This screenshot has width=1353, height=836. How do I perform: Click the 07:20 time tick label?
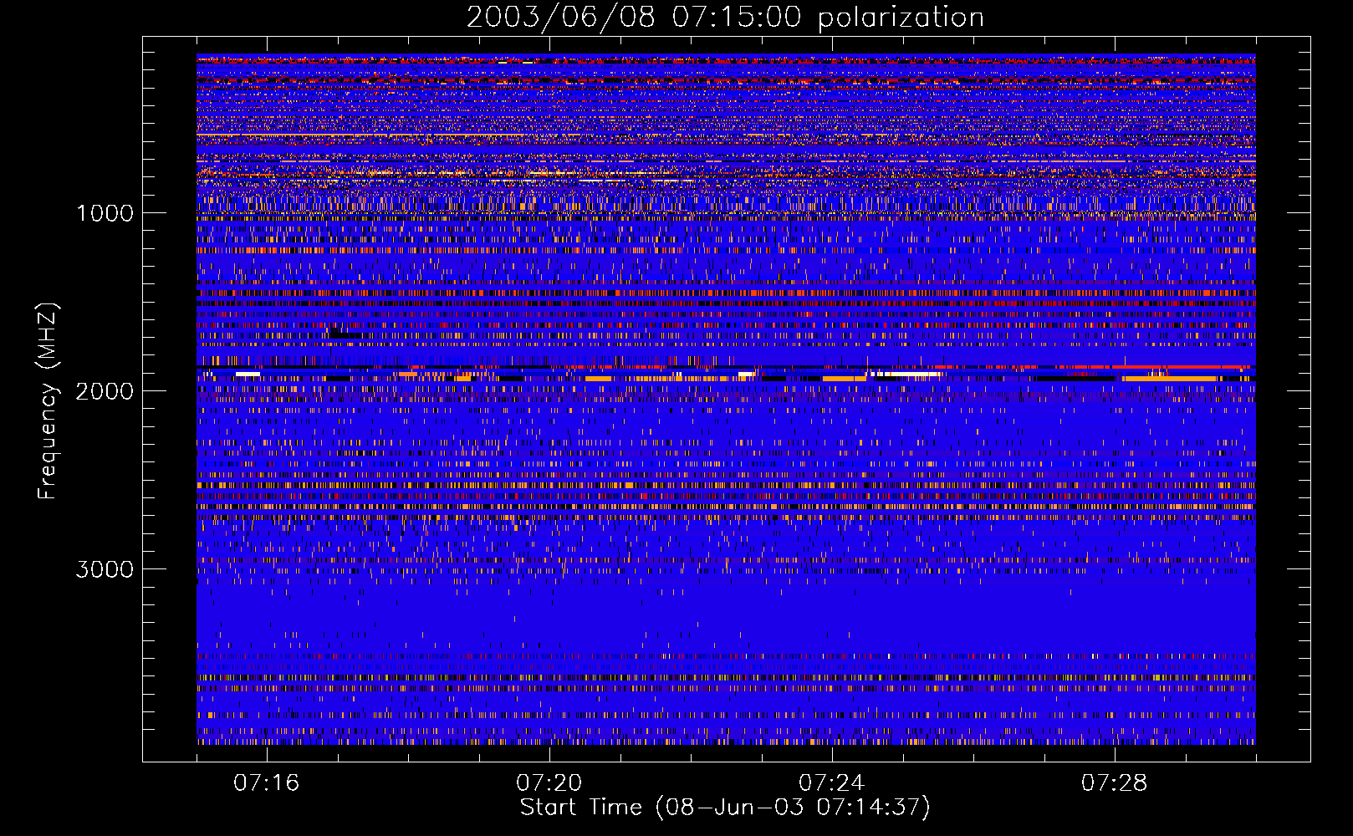coord(549,783)
